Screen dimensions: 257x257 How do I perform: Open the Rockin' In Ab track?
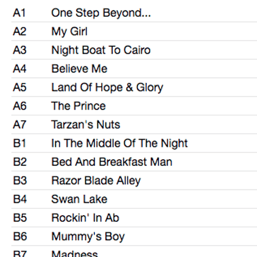click(x=85, y=218)
